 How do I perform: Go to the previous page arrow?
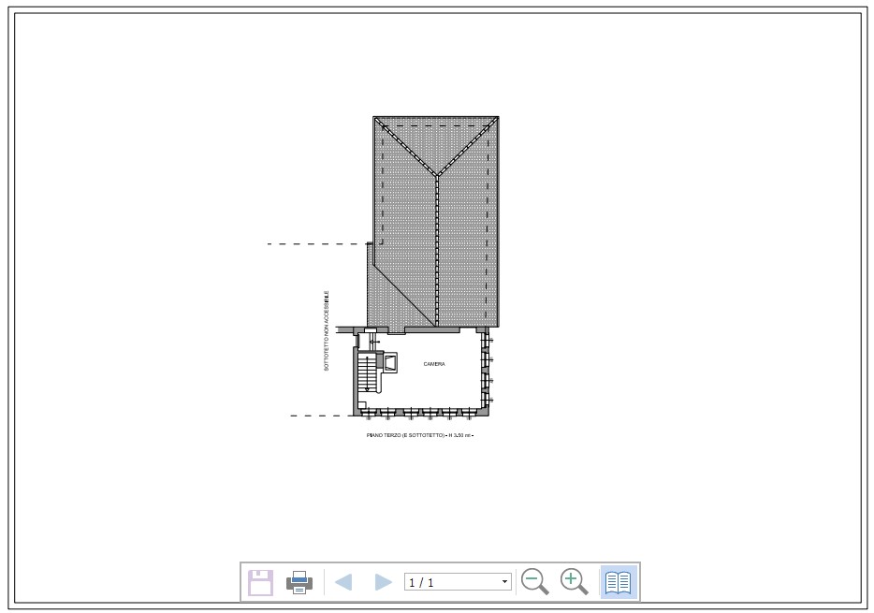tap(343, 582)
